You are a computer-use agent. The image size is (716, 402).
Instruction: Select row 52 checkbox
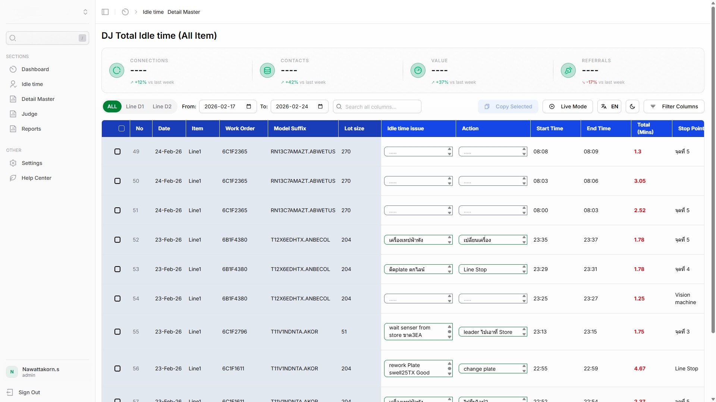coord(117,240)
